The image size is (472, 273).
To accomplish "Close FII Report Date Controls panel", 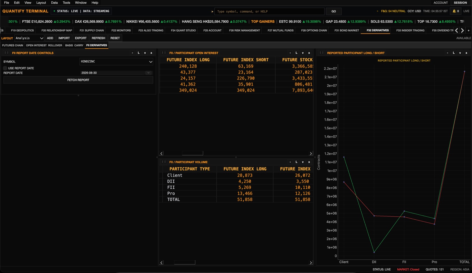I will coord(151,53).
